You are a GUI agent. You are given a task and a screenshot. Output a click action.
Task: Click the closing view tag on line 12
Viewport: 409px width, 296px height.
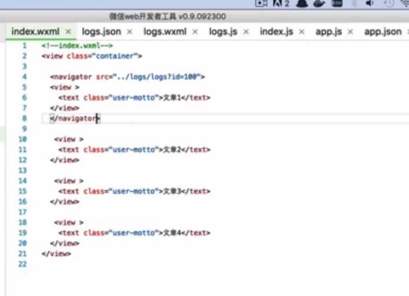(65, 160)
